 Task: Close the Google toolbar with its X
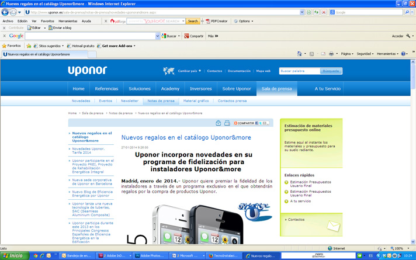click(x=4, y=36)
